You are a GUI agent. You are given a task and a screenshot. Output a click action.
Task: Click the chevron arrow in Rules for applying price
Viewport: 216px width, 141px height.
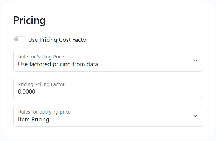pyautogui.click(x=195, y=116)
